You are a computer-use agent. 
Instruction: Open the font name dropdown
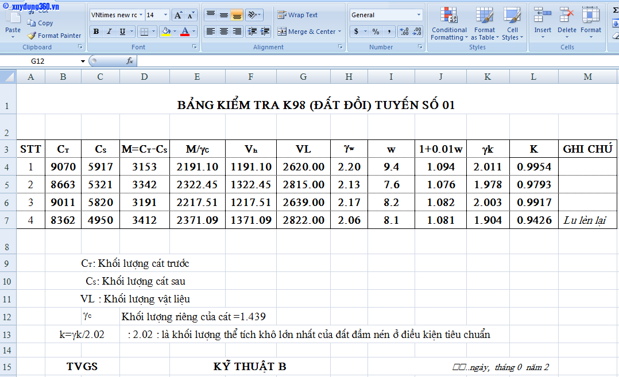coord(141,15)
